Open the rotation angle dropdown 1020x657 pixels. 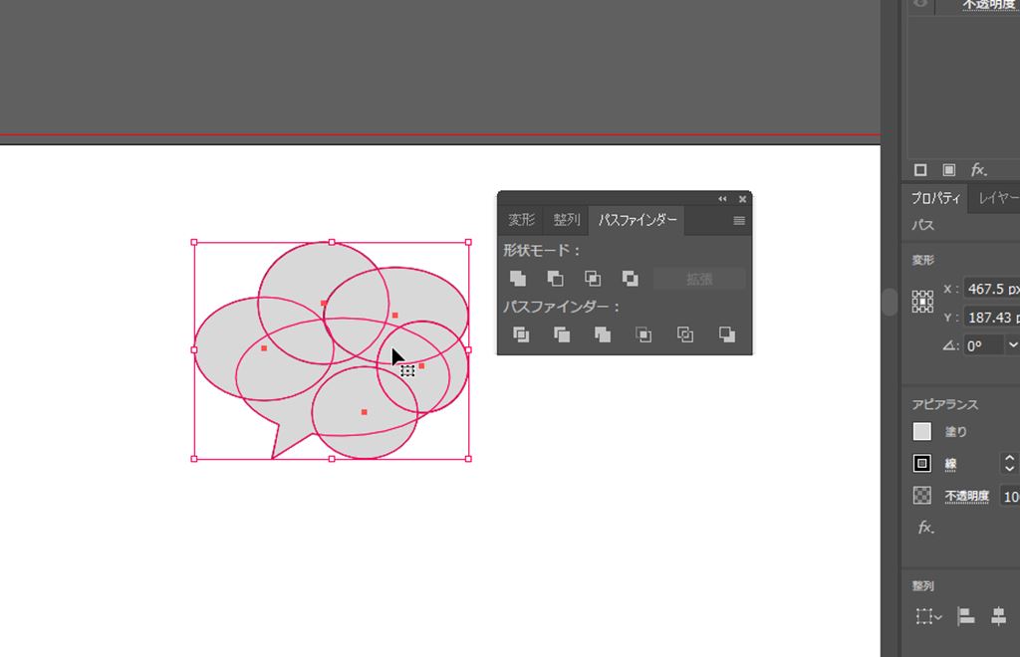tap(1012, 345)
